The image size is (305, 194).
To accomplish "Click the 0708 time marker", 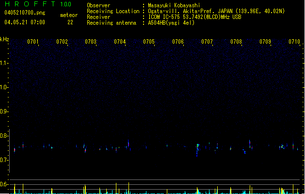I will point(236,42).
